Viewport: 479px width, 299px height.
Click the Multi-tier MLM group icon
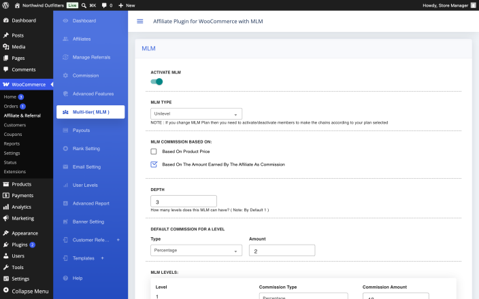65,112
